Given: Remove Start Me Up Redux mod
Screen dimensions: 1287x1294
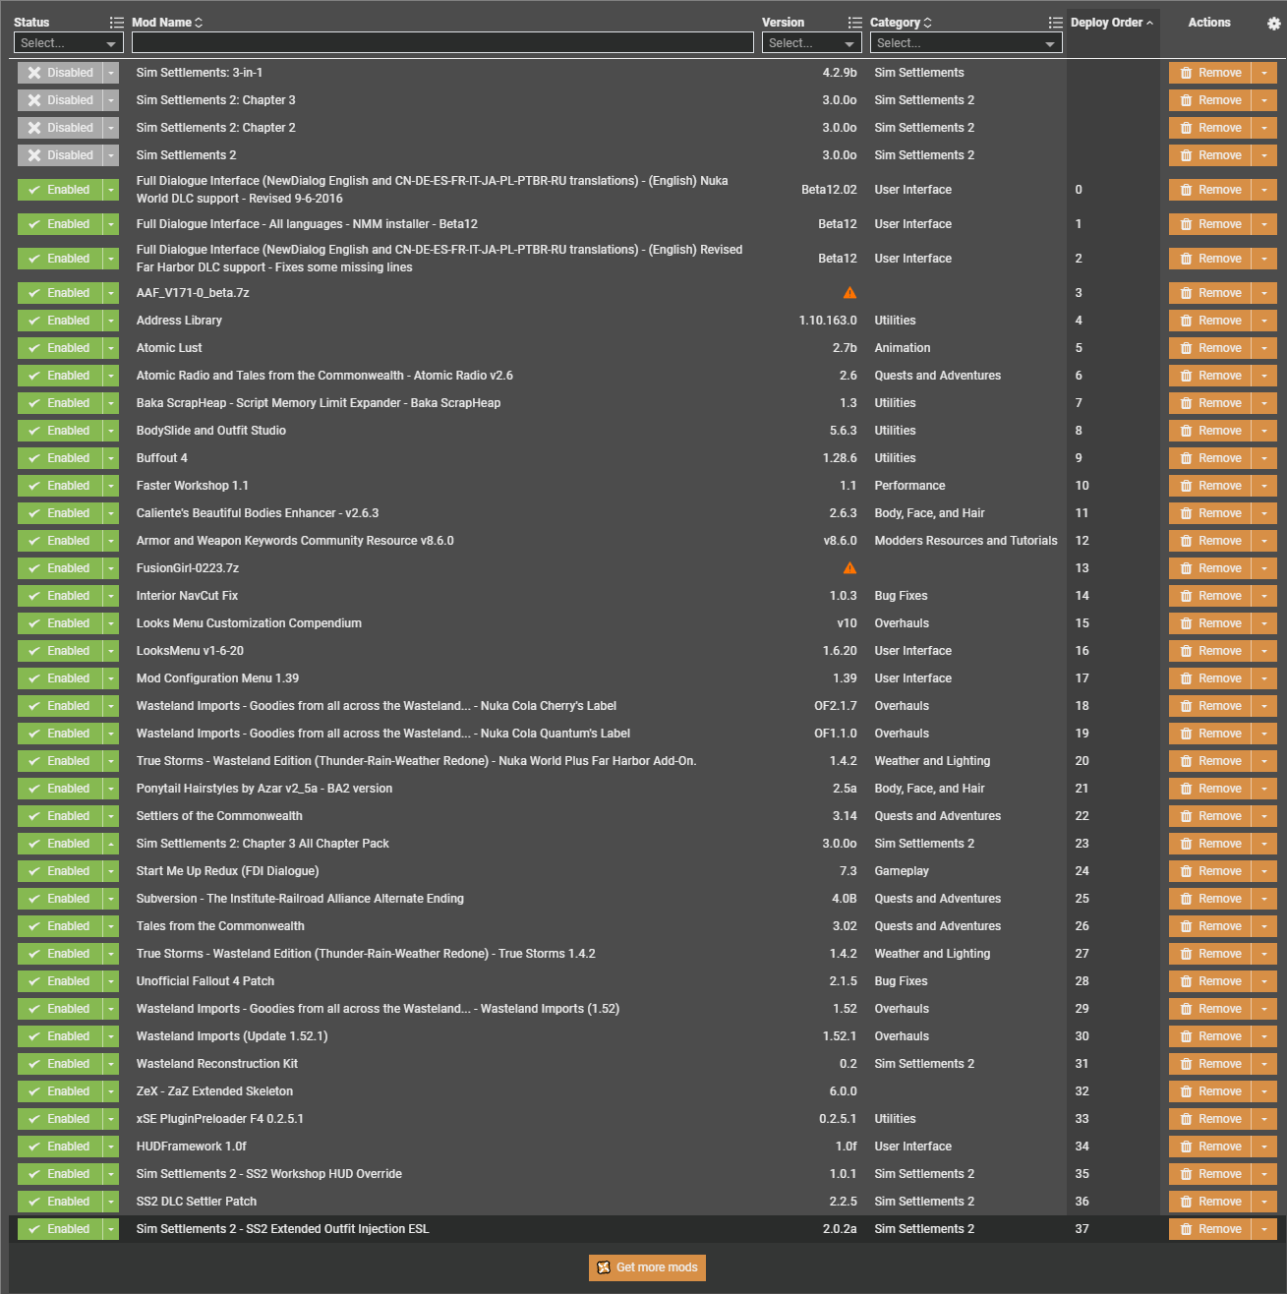Looking at the screenshot, I should tap(1210, 871).
